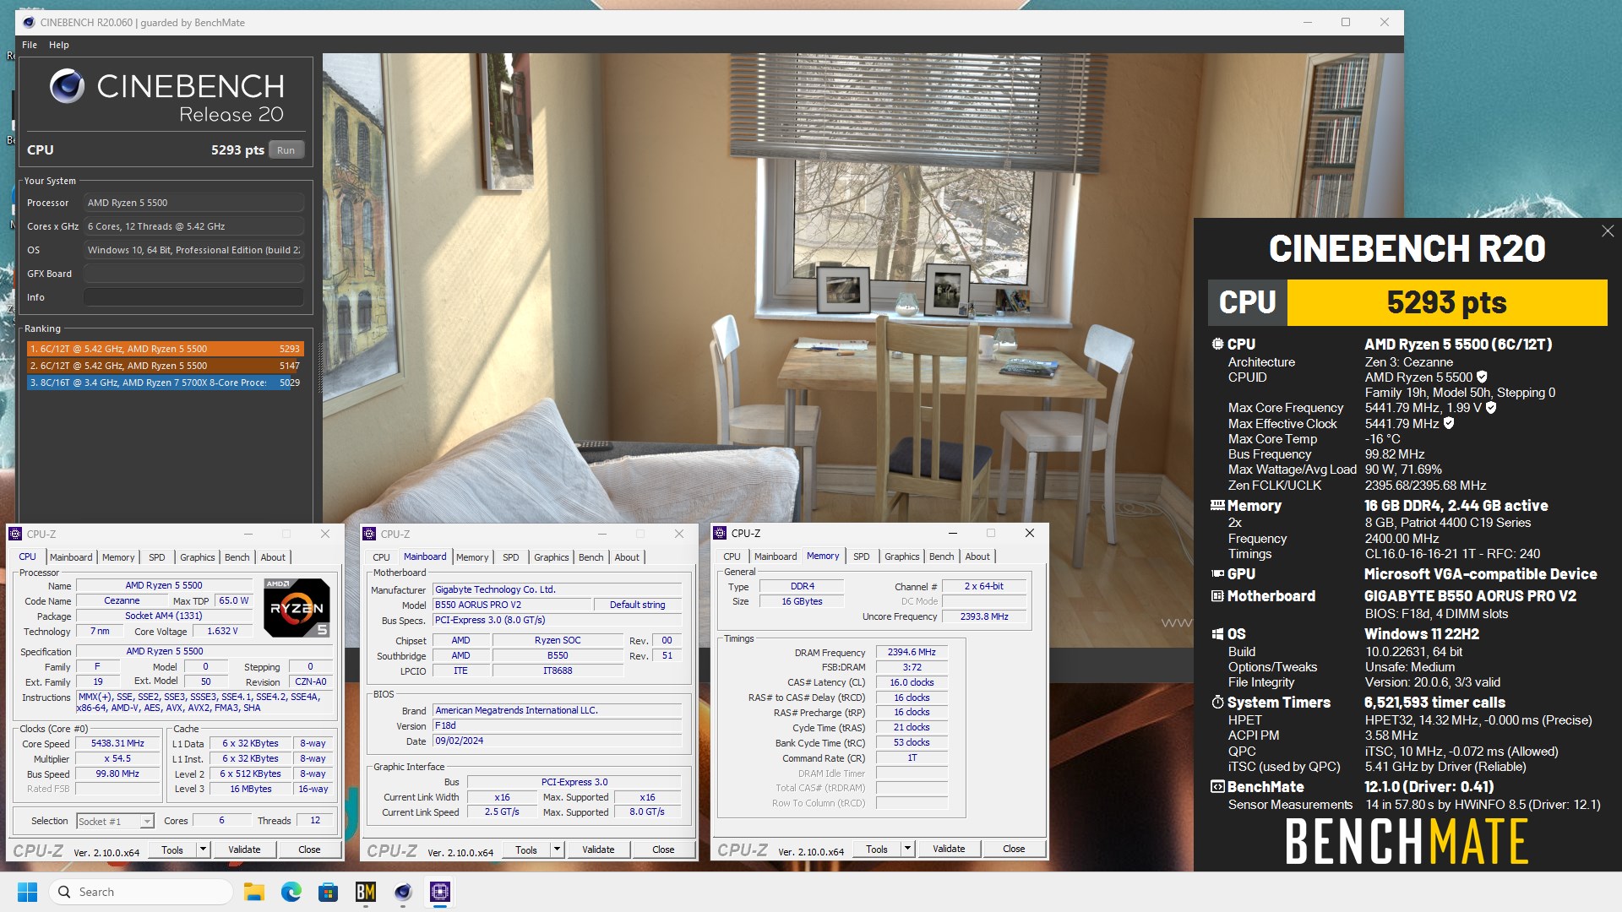The image size is (1622, 912).
Task: Switch to Cinebench taskbar icon
Action: point(403,892)
